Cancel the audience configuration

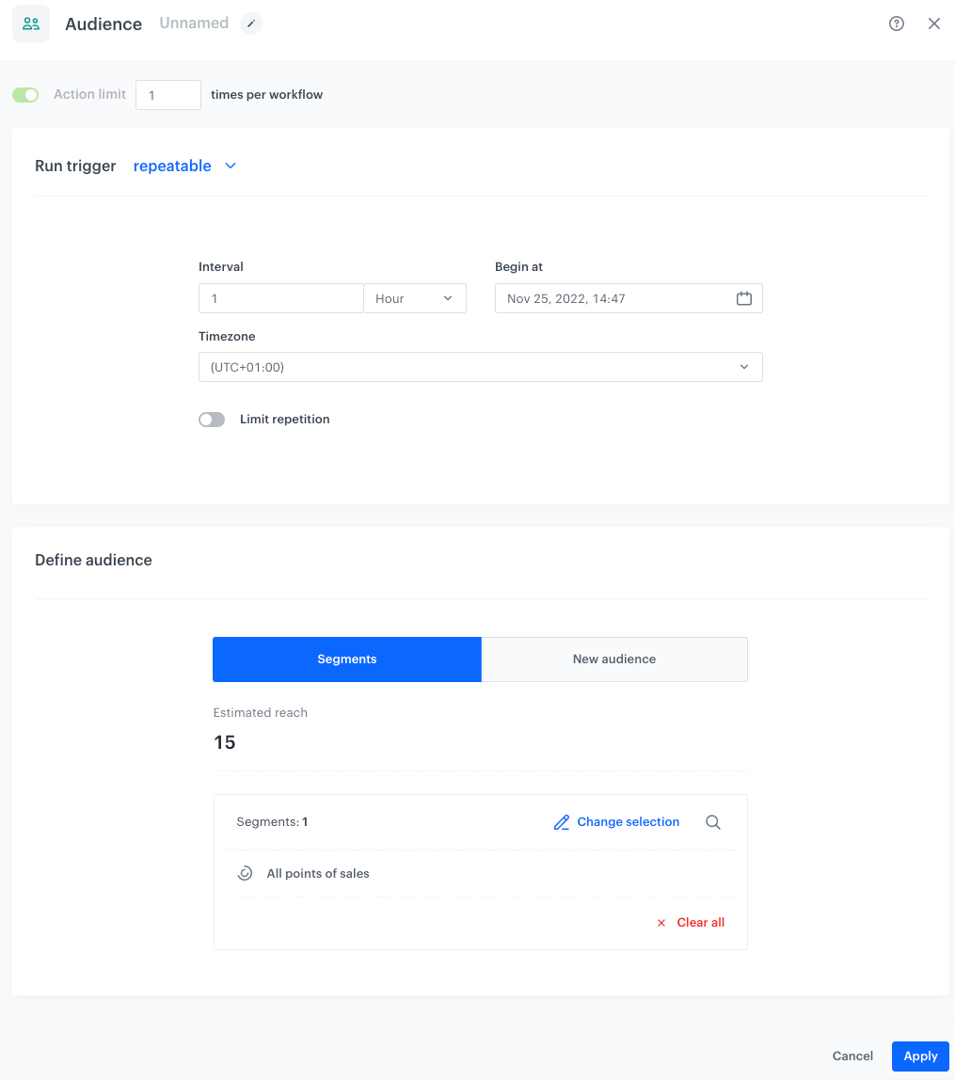click(852, 1056)
